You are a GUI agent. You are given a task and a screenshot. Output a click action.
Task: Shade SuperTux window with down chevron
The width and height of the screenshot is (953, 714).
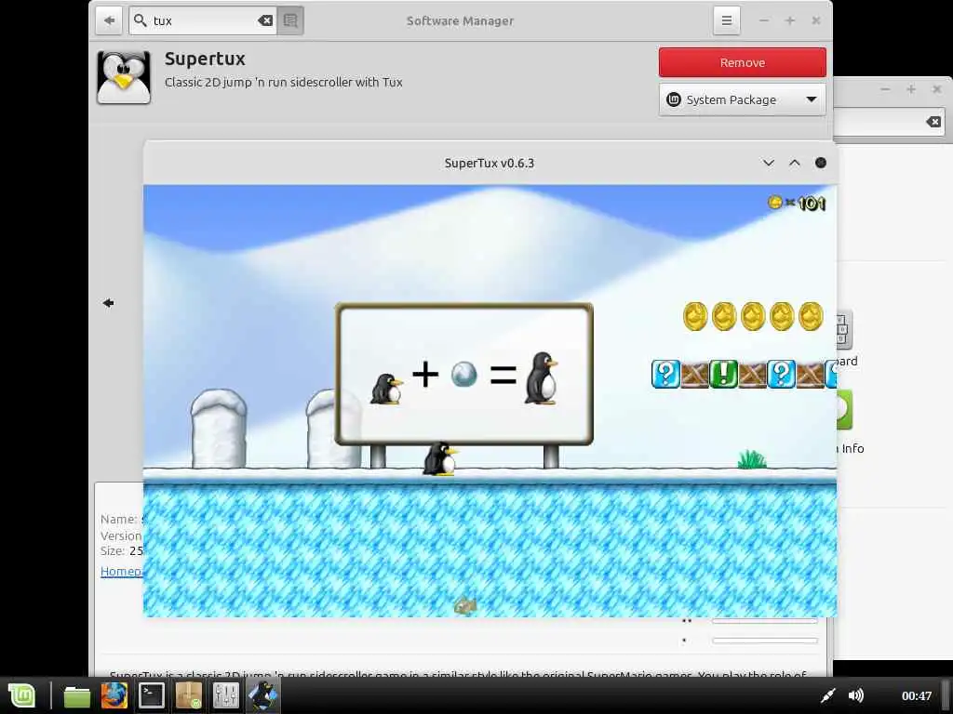click(x=768, y=163)
